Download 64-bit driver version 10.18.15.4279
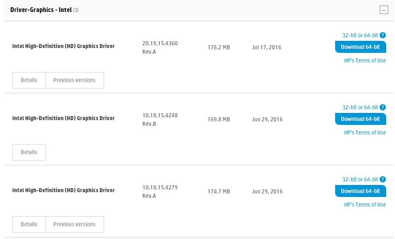The width and height of the screenshot is (395, 239). pos(360,191)
